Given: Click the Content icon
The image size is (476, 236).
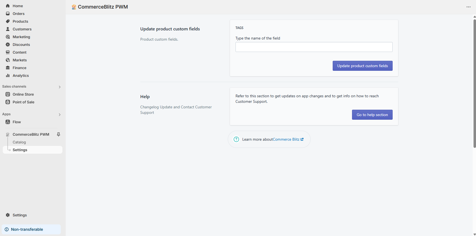Looking at the screenshot, I should pos(8,52).
